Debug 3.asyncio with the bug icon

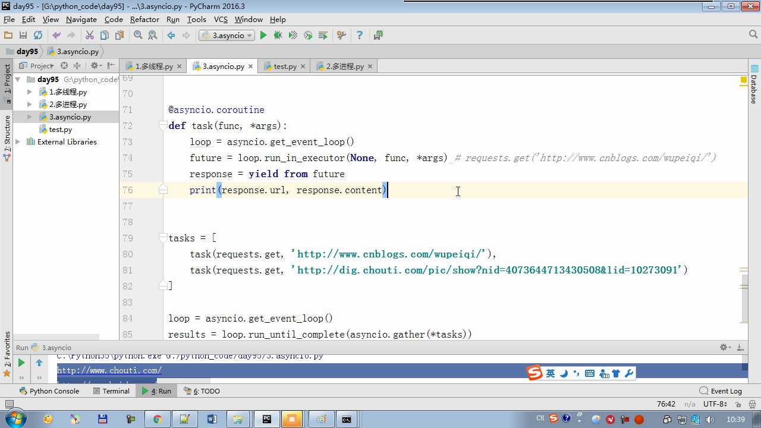[x=278, y=36]
